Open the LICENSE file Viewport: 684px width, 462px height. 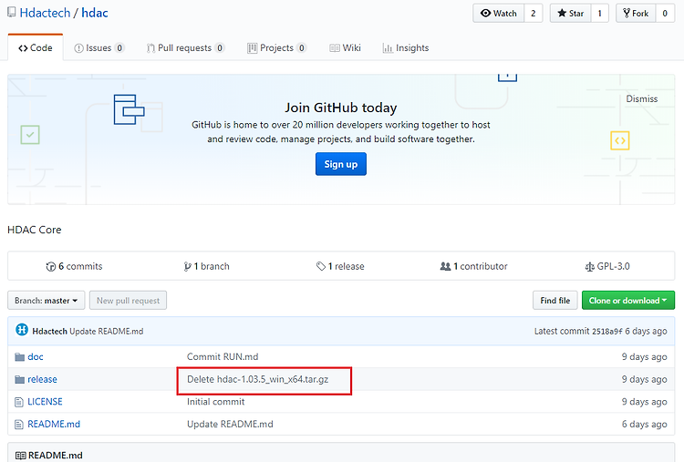45,402
